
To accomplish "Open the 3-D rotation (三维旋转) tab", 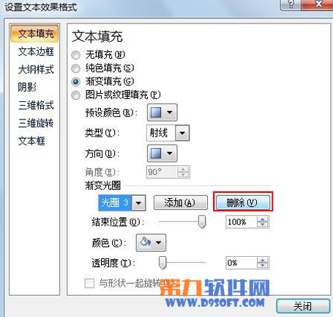I will point(36,123).
